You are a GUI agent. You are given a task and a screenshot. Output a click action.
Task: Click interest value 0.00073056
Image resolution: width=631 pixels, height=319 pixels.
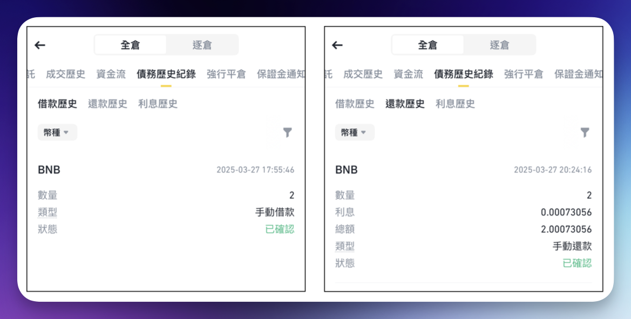(x=566, y=212)
